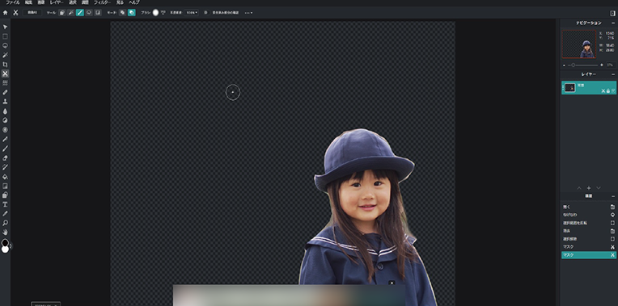Select the Eraser tool
Screen dimensions: 618x306
[5, 157]
